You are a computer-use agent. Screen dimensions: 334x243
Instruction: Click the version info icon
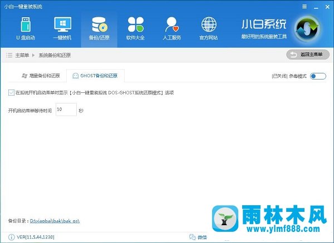click(x=11, y=237)
